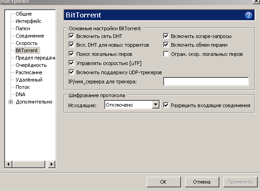This screenshot has width=260, height=191.
Task: Click the Отмена button
Action: [x=202, y=182]
